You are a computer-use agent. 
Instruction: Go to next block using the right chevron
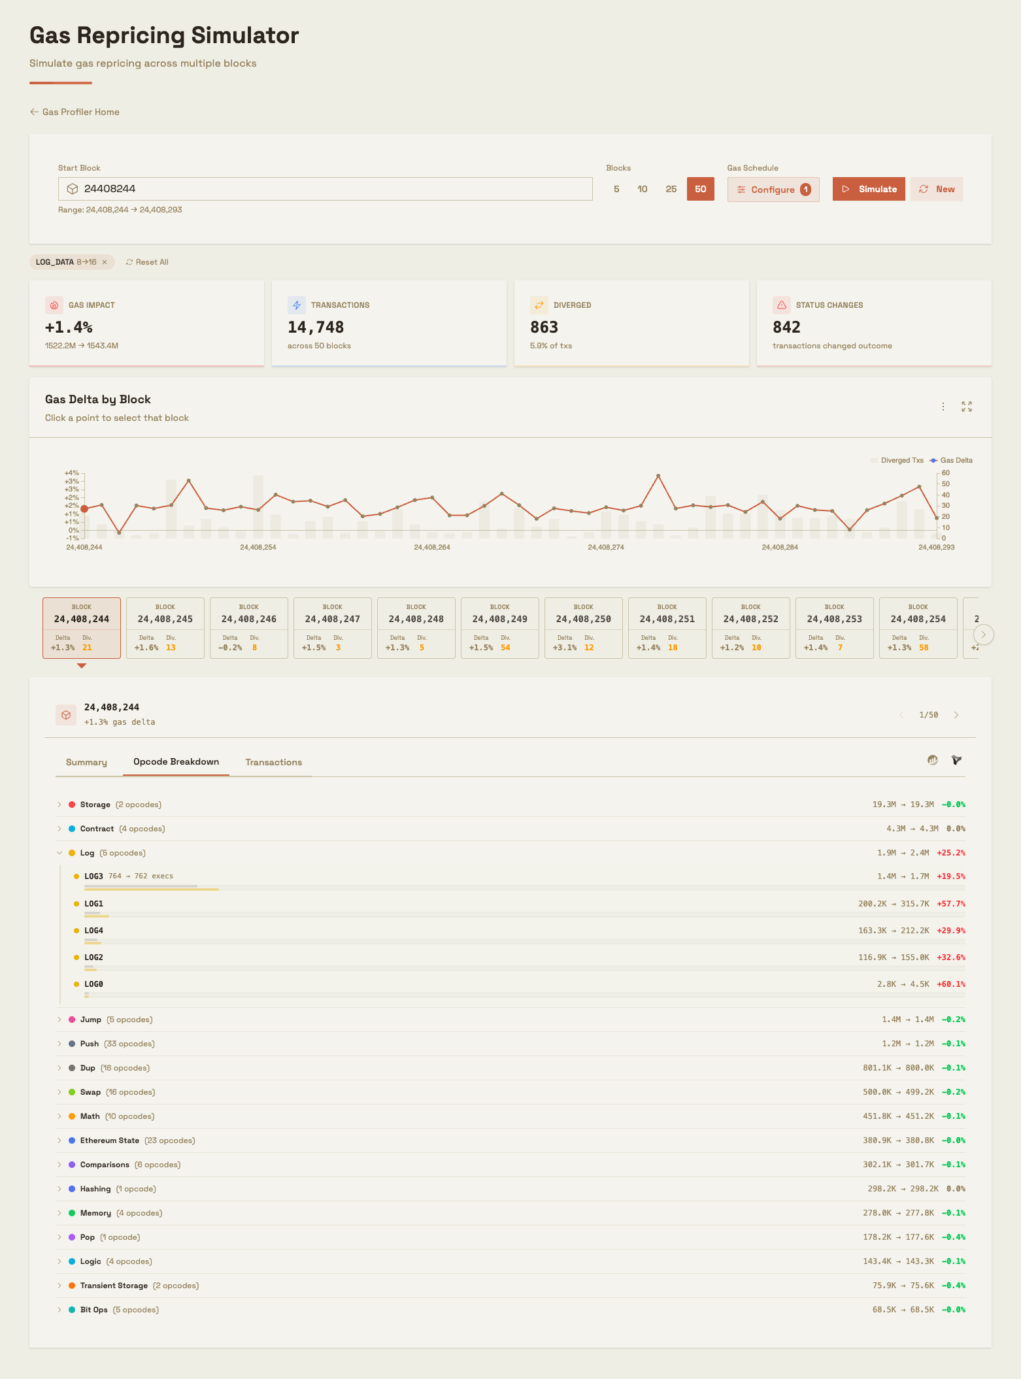tap(956, 715)
